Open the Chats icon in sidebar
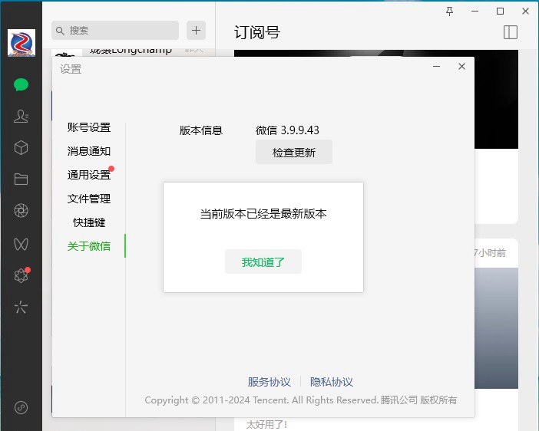This screenshot has width=539, height=431. click(x=21, y=84)
